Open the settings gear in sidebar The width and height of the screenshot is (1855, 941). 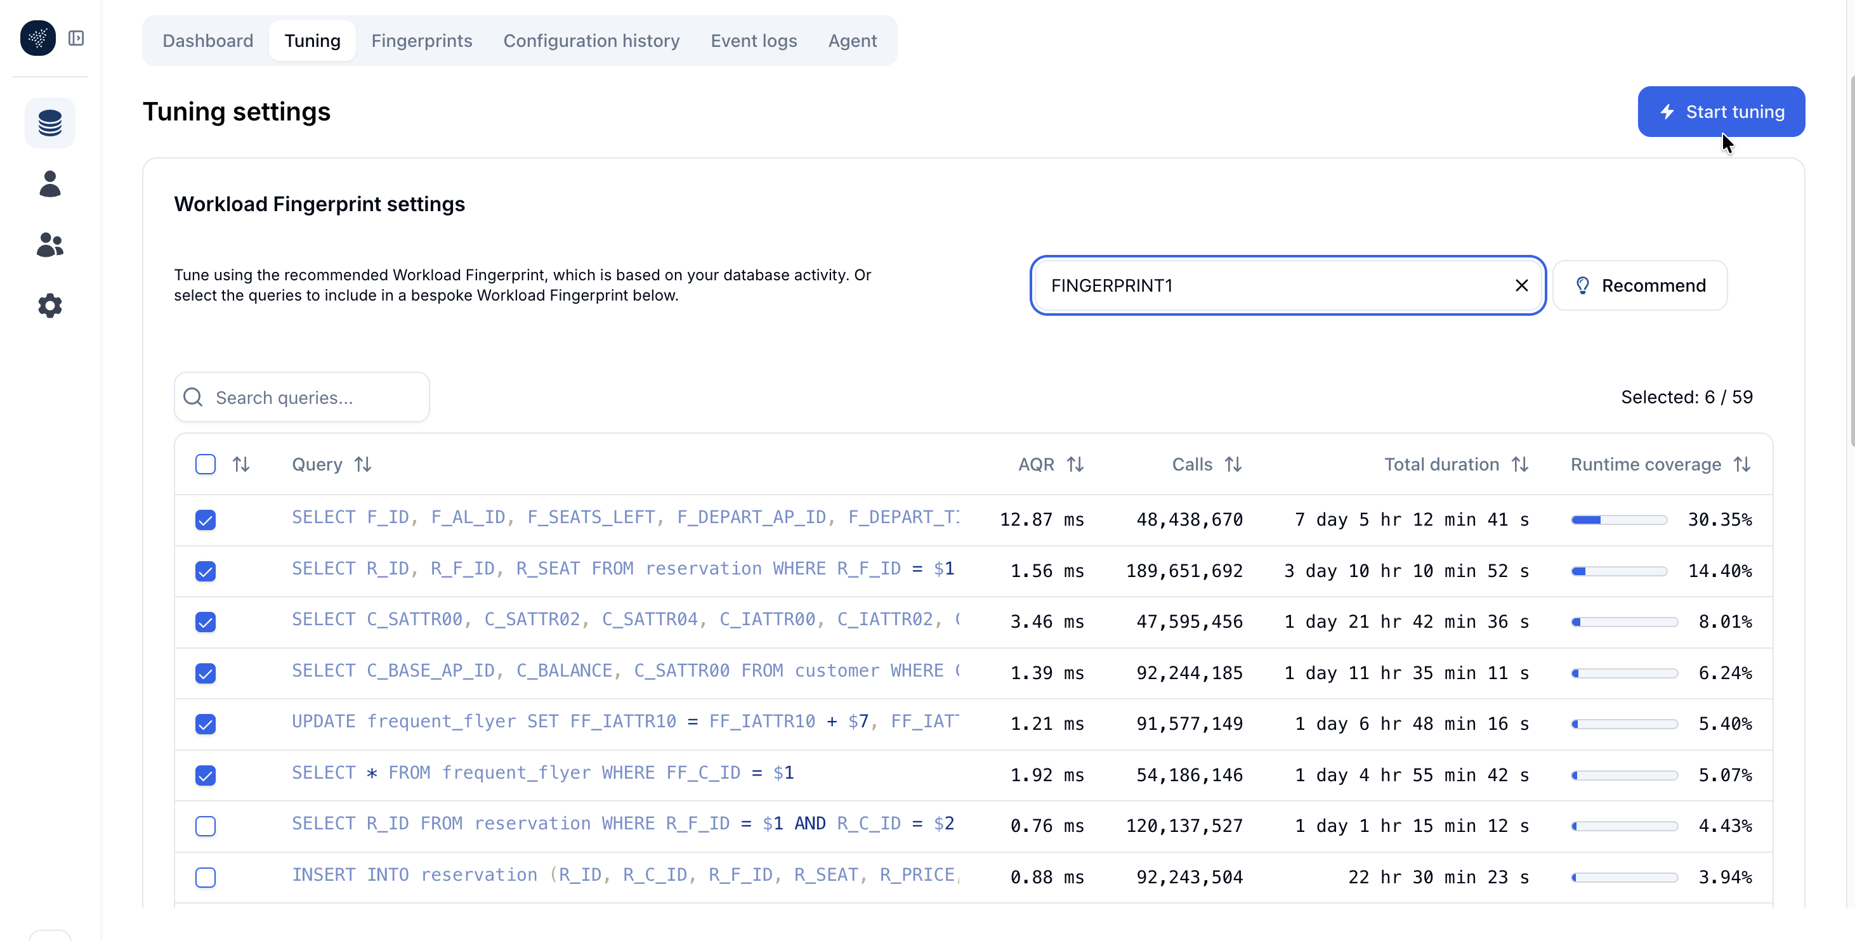click(49, 306)
